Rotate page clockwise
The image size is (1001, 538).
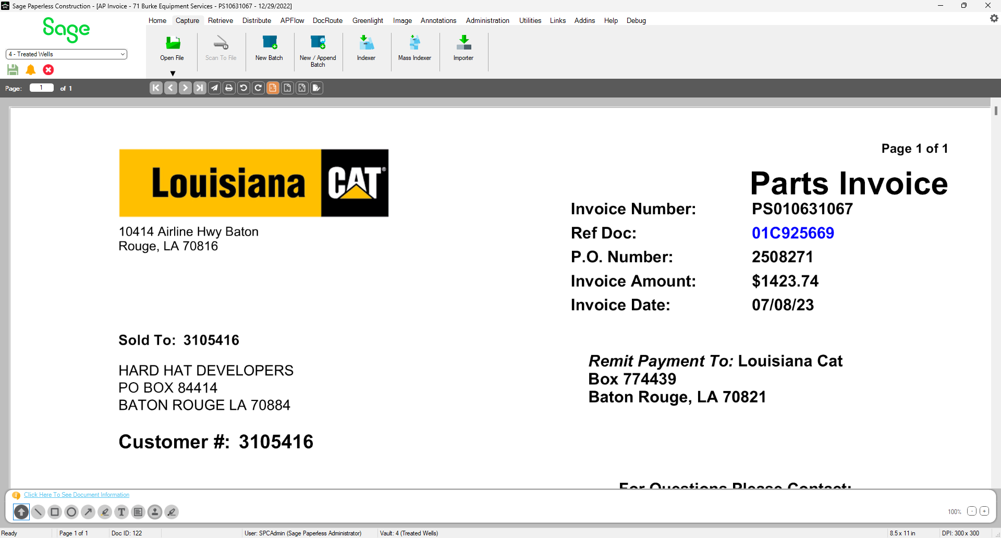click(x=258, y=88)
